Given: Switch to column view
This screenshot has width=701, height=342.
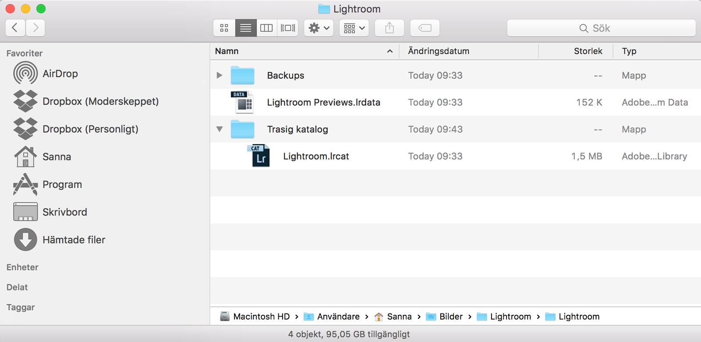Looking at the screenshot, I should click(266, 28).
